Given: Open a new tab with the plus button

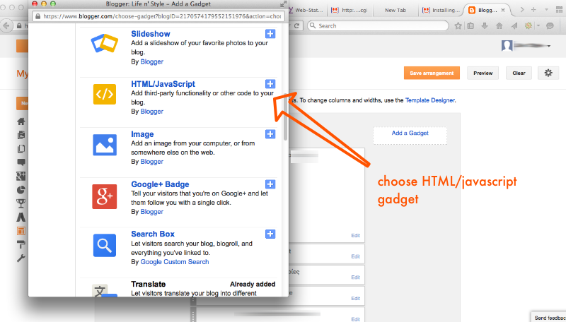Looking at the screenshot, I should point(533,10).
